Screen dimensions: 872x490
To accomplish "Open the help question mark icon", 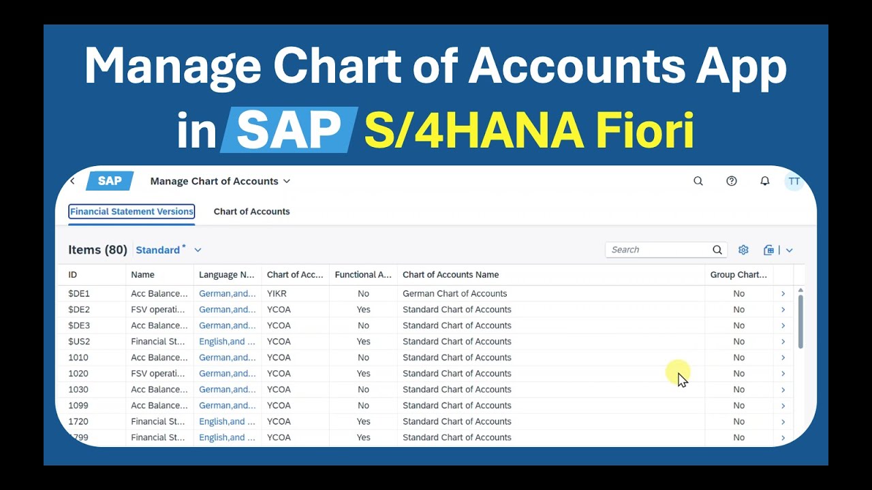I will point(732,181).
